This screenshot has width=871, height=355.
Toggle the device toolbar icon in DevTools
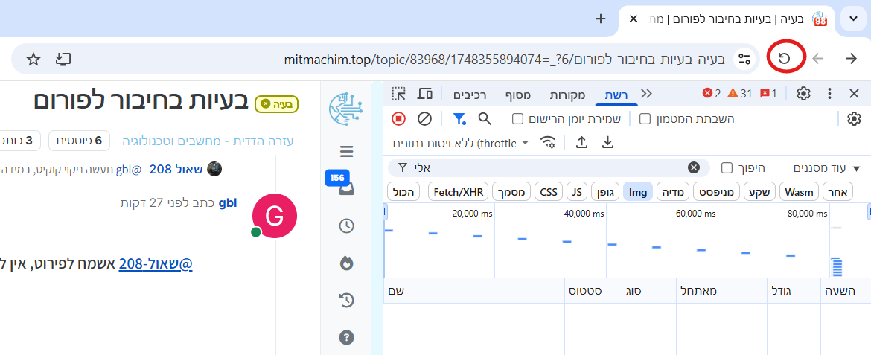click(425, 94)
